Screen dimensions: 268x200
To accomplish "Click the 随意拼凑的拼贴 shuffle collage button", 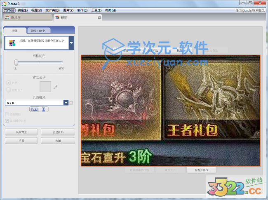I will 139,170.
